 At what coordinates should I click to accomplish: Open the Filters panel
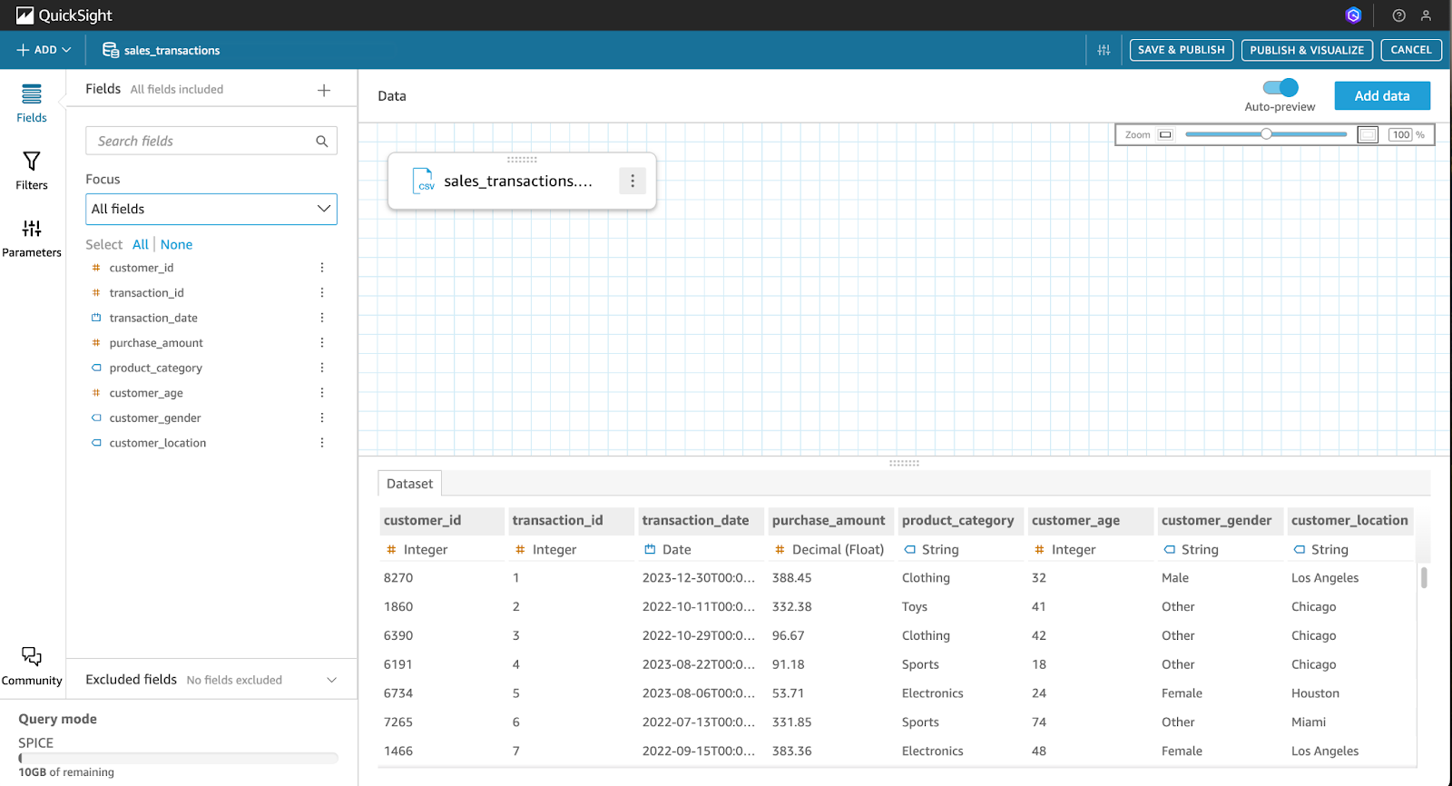click(32, 171)
